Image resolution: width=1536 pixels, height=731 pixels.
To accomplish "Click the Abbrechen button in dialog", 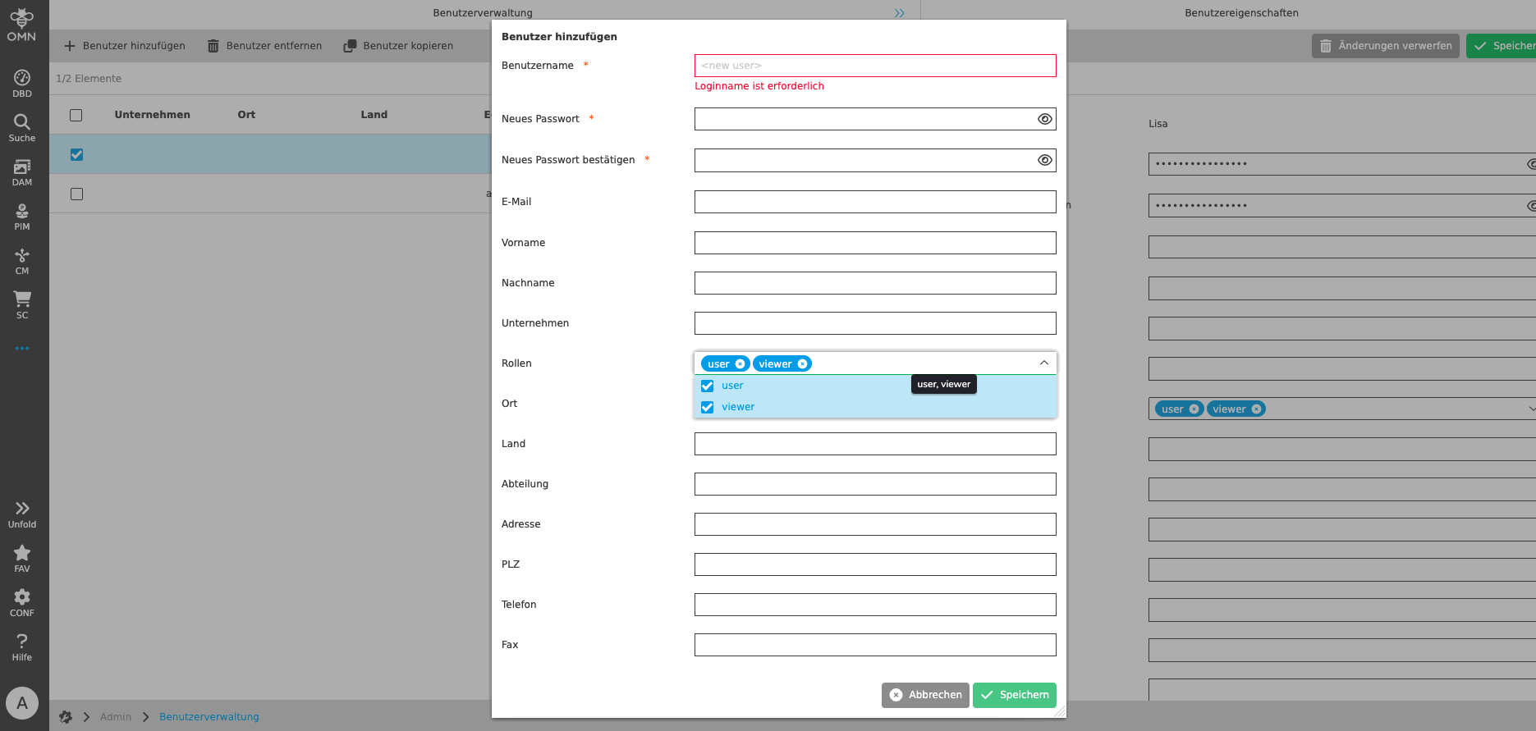I will (925, 695).
